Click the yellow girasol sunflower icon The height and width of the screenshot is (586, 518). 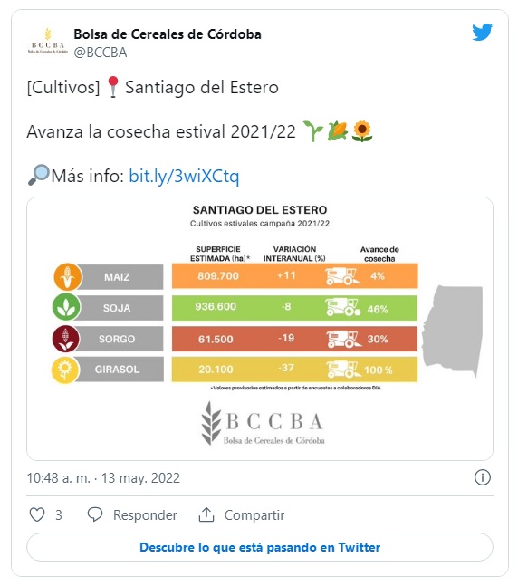[x=65, y=370]
